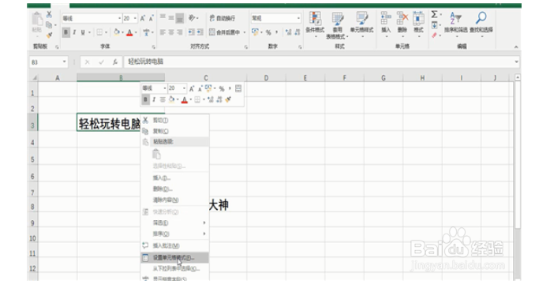Click the phonetic guide (wén) icon in ribbon
The height and width of the screenshot is (284, 535).
pyautogui.click(x=146, y=32)
